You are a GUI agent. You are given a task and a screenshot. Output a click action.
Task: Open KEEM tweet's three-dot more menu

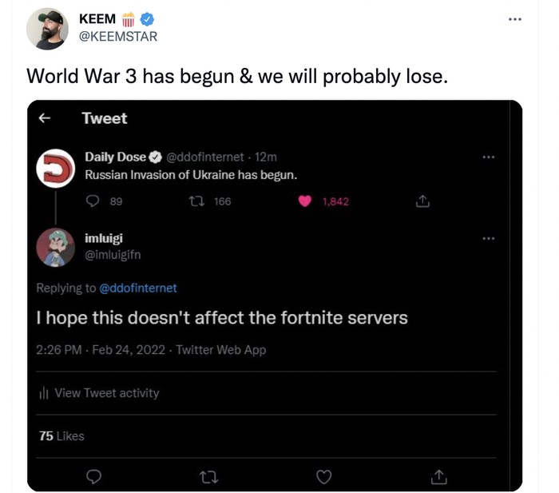pyautogui.click(x=514, y=19)
